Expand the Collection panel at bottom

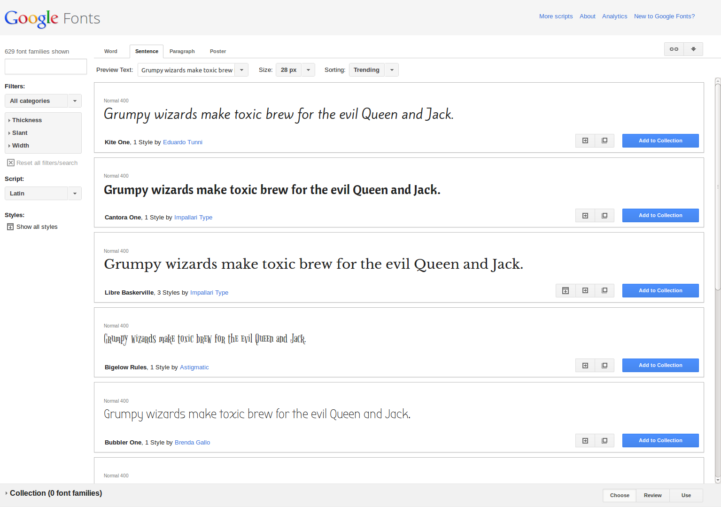(x=54, y=493)
